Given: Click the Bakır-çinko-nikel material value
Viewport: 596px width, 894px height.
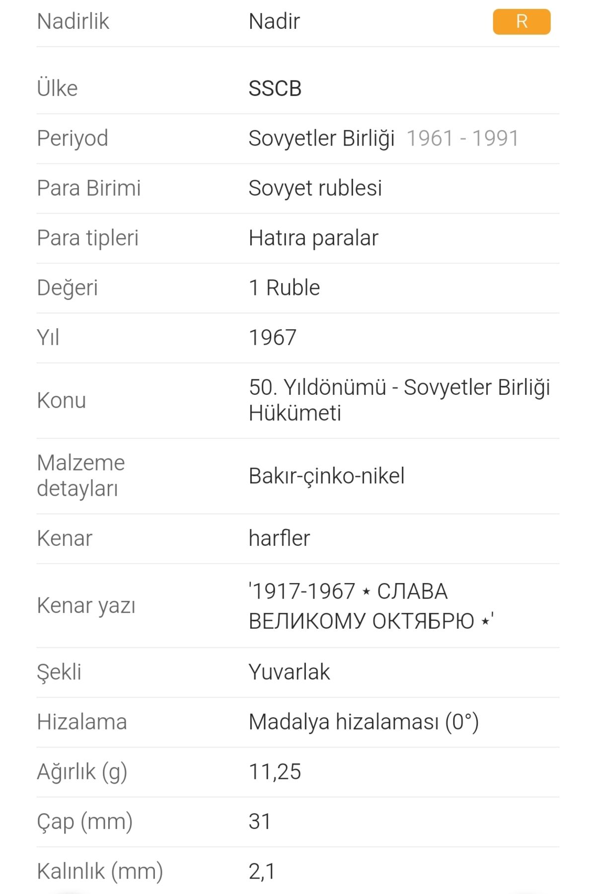Looking at the screenshot, I should pyautogui.click(x=327, y=476).
